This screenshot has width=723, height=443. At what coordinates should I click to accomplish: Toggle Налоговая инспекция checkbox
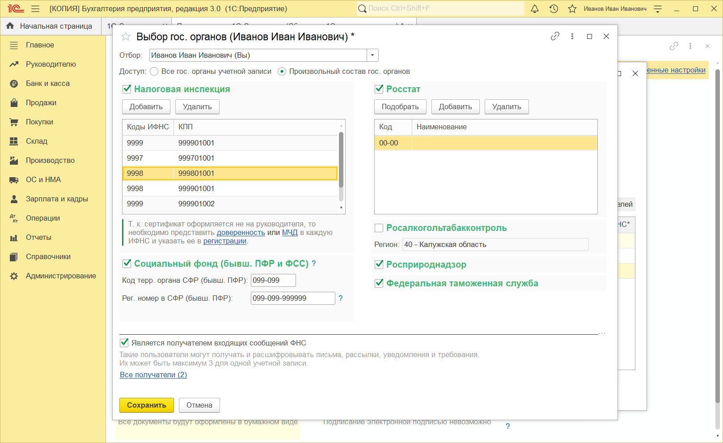127,89
